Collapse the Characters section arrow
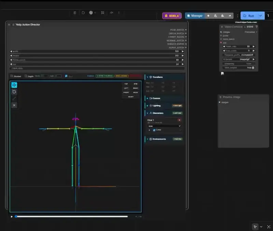This screenshot has height=231, width=273. click(147, 113)
